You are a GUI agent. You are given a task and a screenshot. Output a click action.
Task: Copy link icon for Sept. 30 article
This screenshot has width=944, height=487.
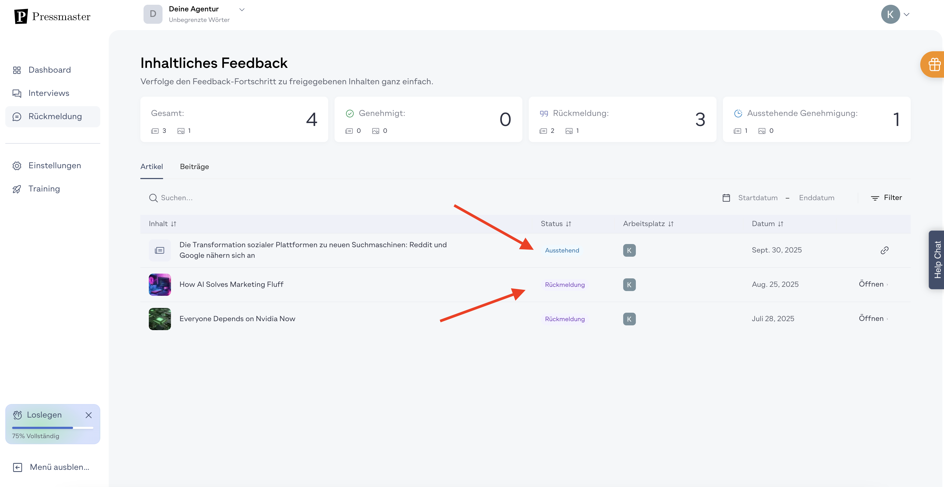point(884,250)
